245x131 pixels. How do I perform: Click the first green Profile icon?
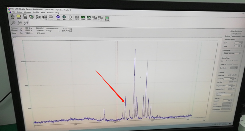pyautogui.click(x=83, y=18)
